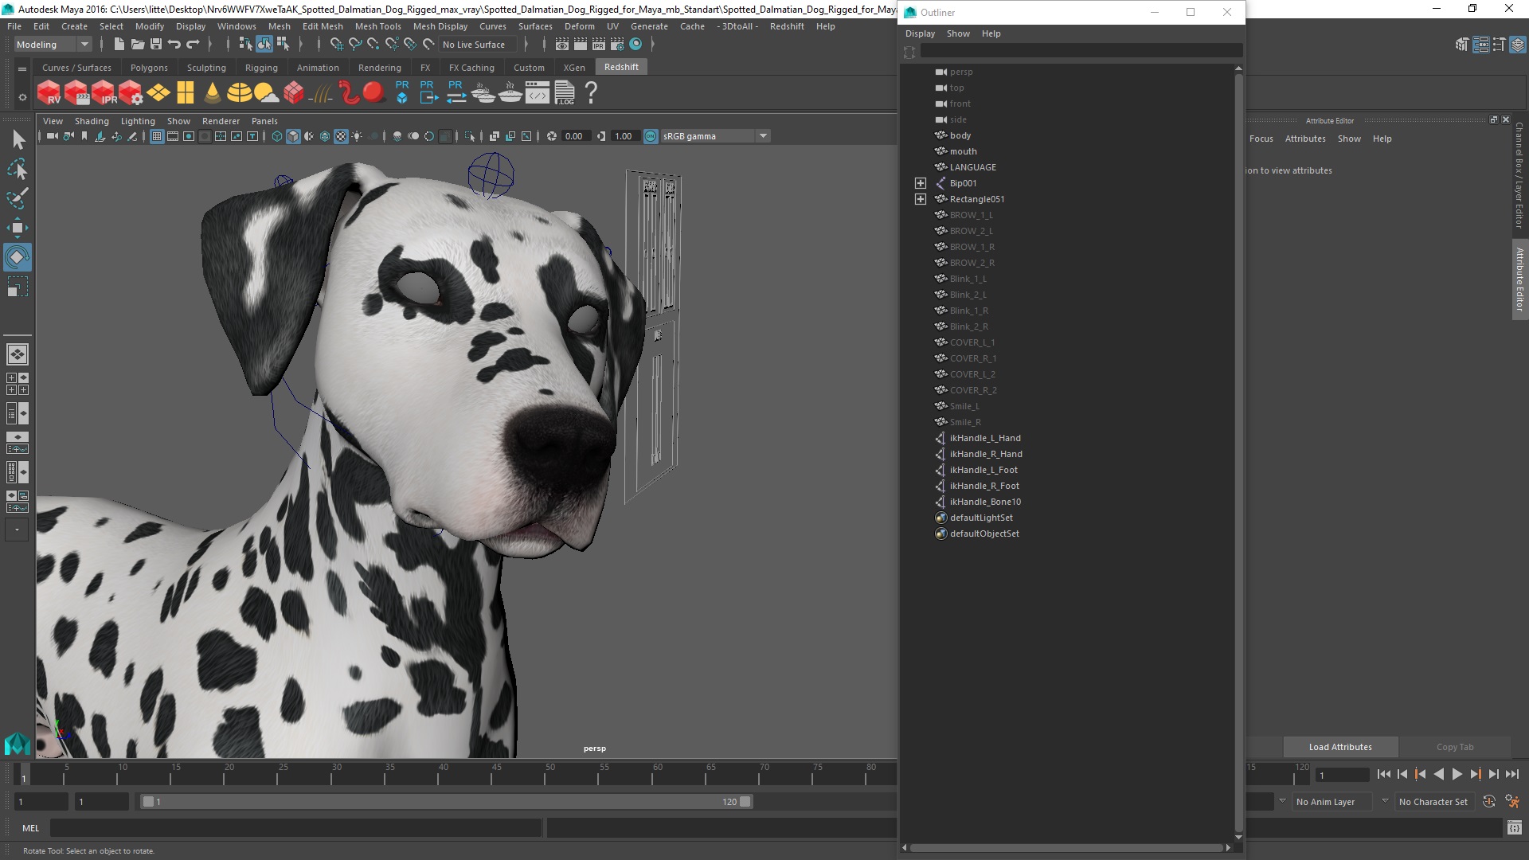Viewport: 1529px width, 860px height.
Task: Activate the Rotate tool
Action: point(18,257)
